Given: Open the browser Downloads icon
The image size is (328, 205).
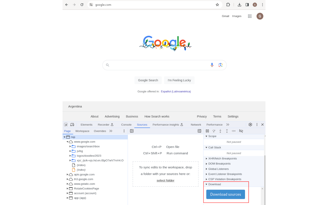Looking at the screenshot, I should coord(239,5).
